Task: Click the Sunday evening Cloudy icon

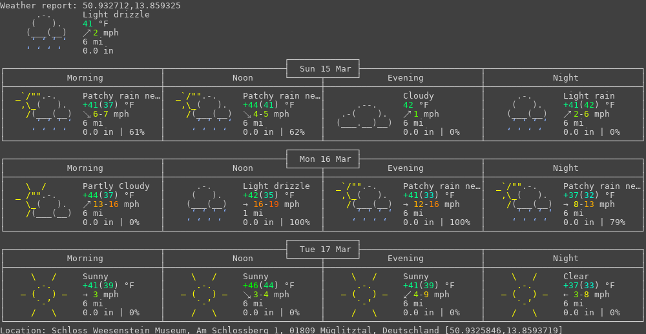Action: click(364, 114)
